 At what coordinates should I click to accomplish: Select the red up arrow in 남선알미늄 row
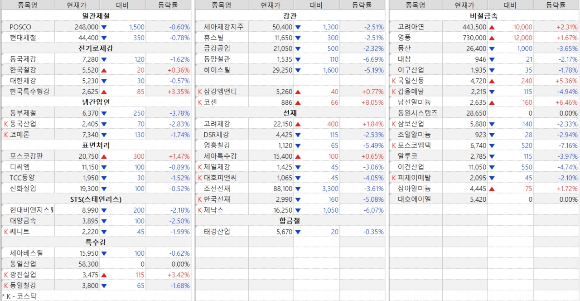click(x=492, y=102)
